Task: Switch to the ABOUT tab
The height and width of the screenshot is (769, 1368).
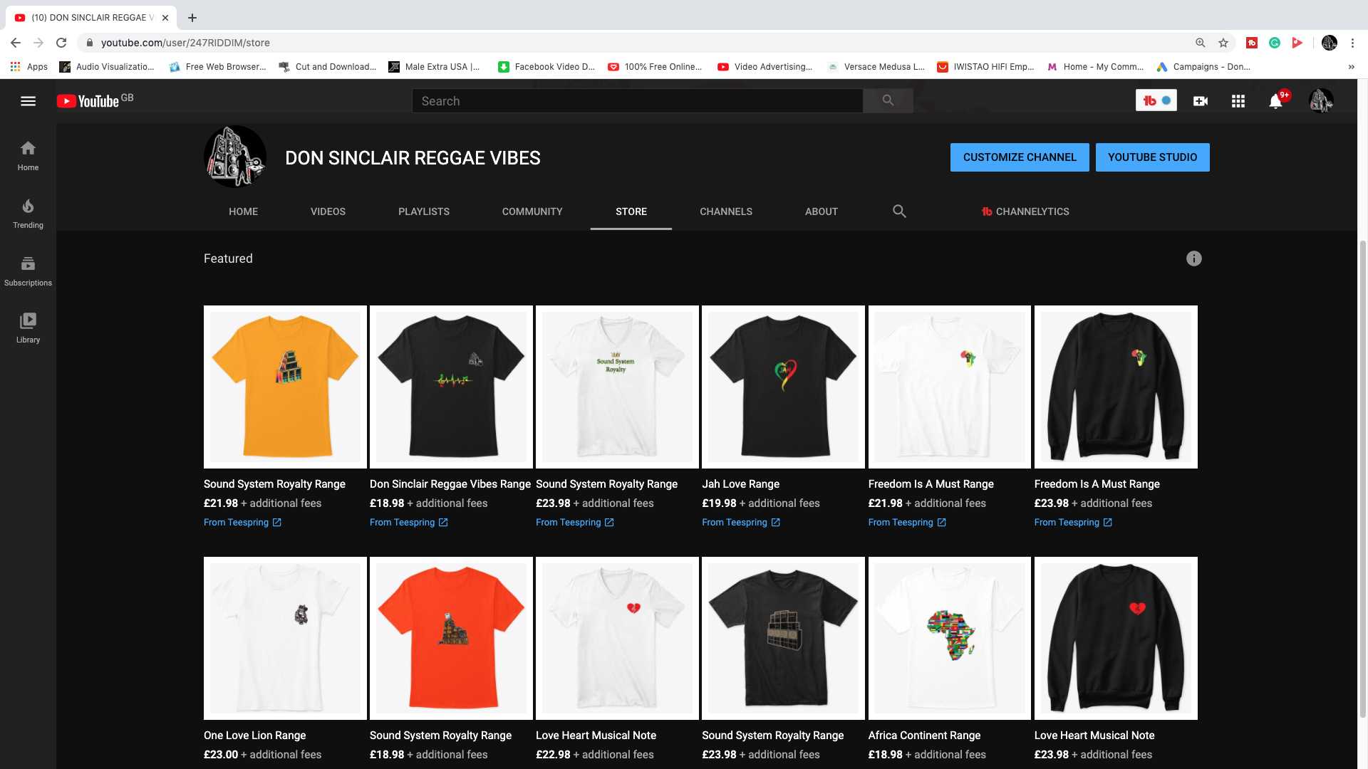Action: click(x=822, y=211)
